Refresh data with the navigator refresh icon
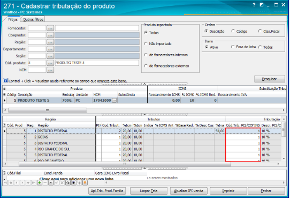 [x=68, y=183]
